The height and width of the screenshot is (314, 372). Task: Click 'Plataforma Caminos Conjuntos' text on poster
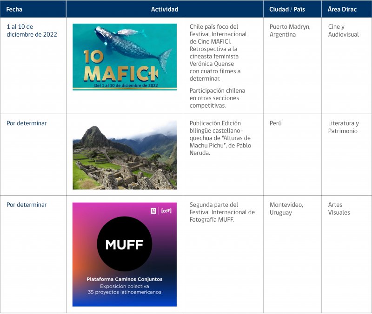click(x=125, y=279)
